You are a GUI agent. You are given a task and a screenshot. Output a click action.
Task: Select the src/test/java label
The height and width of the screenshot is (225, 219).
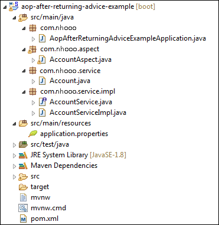coord(50,144)
